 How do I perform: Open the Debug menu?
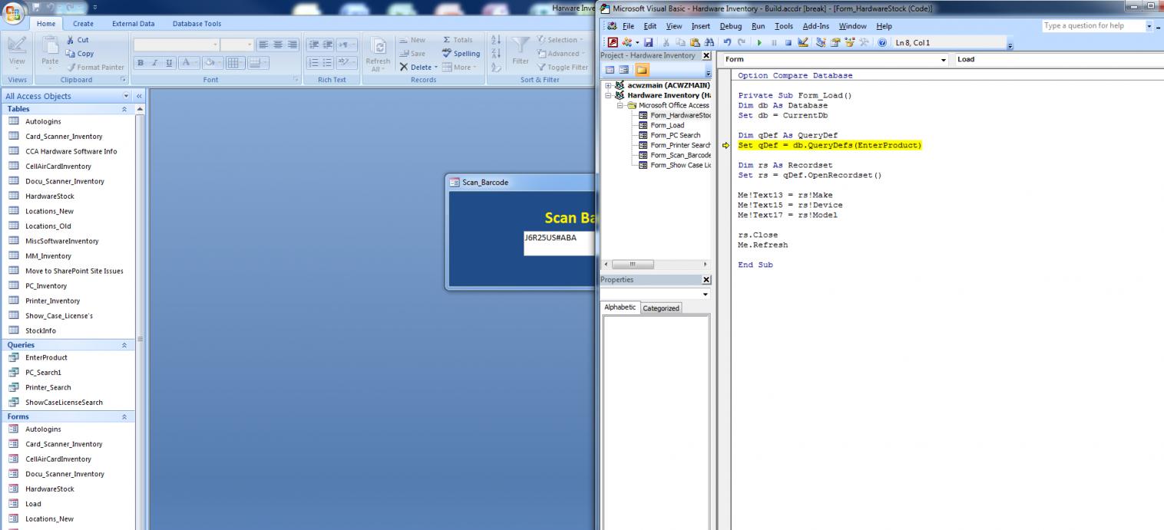pos(730,26)
